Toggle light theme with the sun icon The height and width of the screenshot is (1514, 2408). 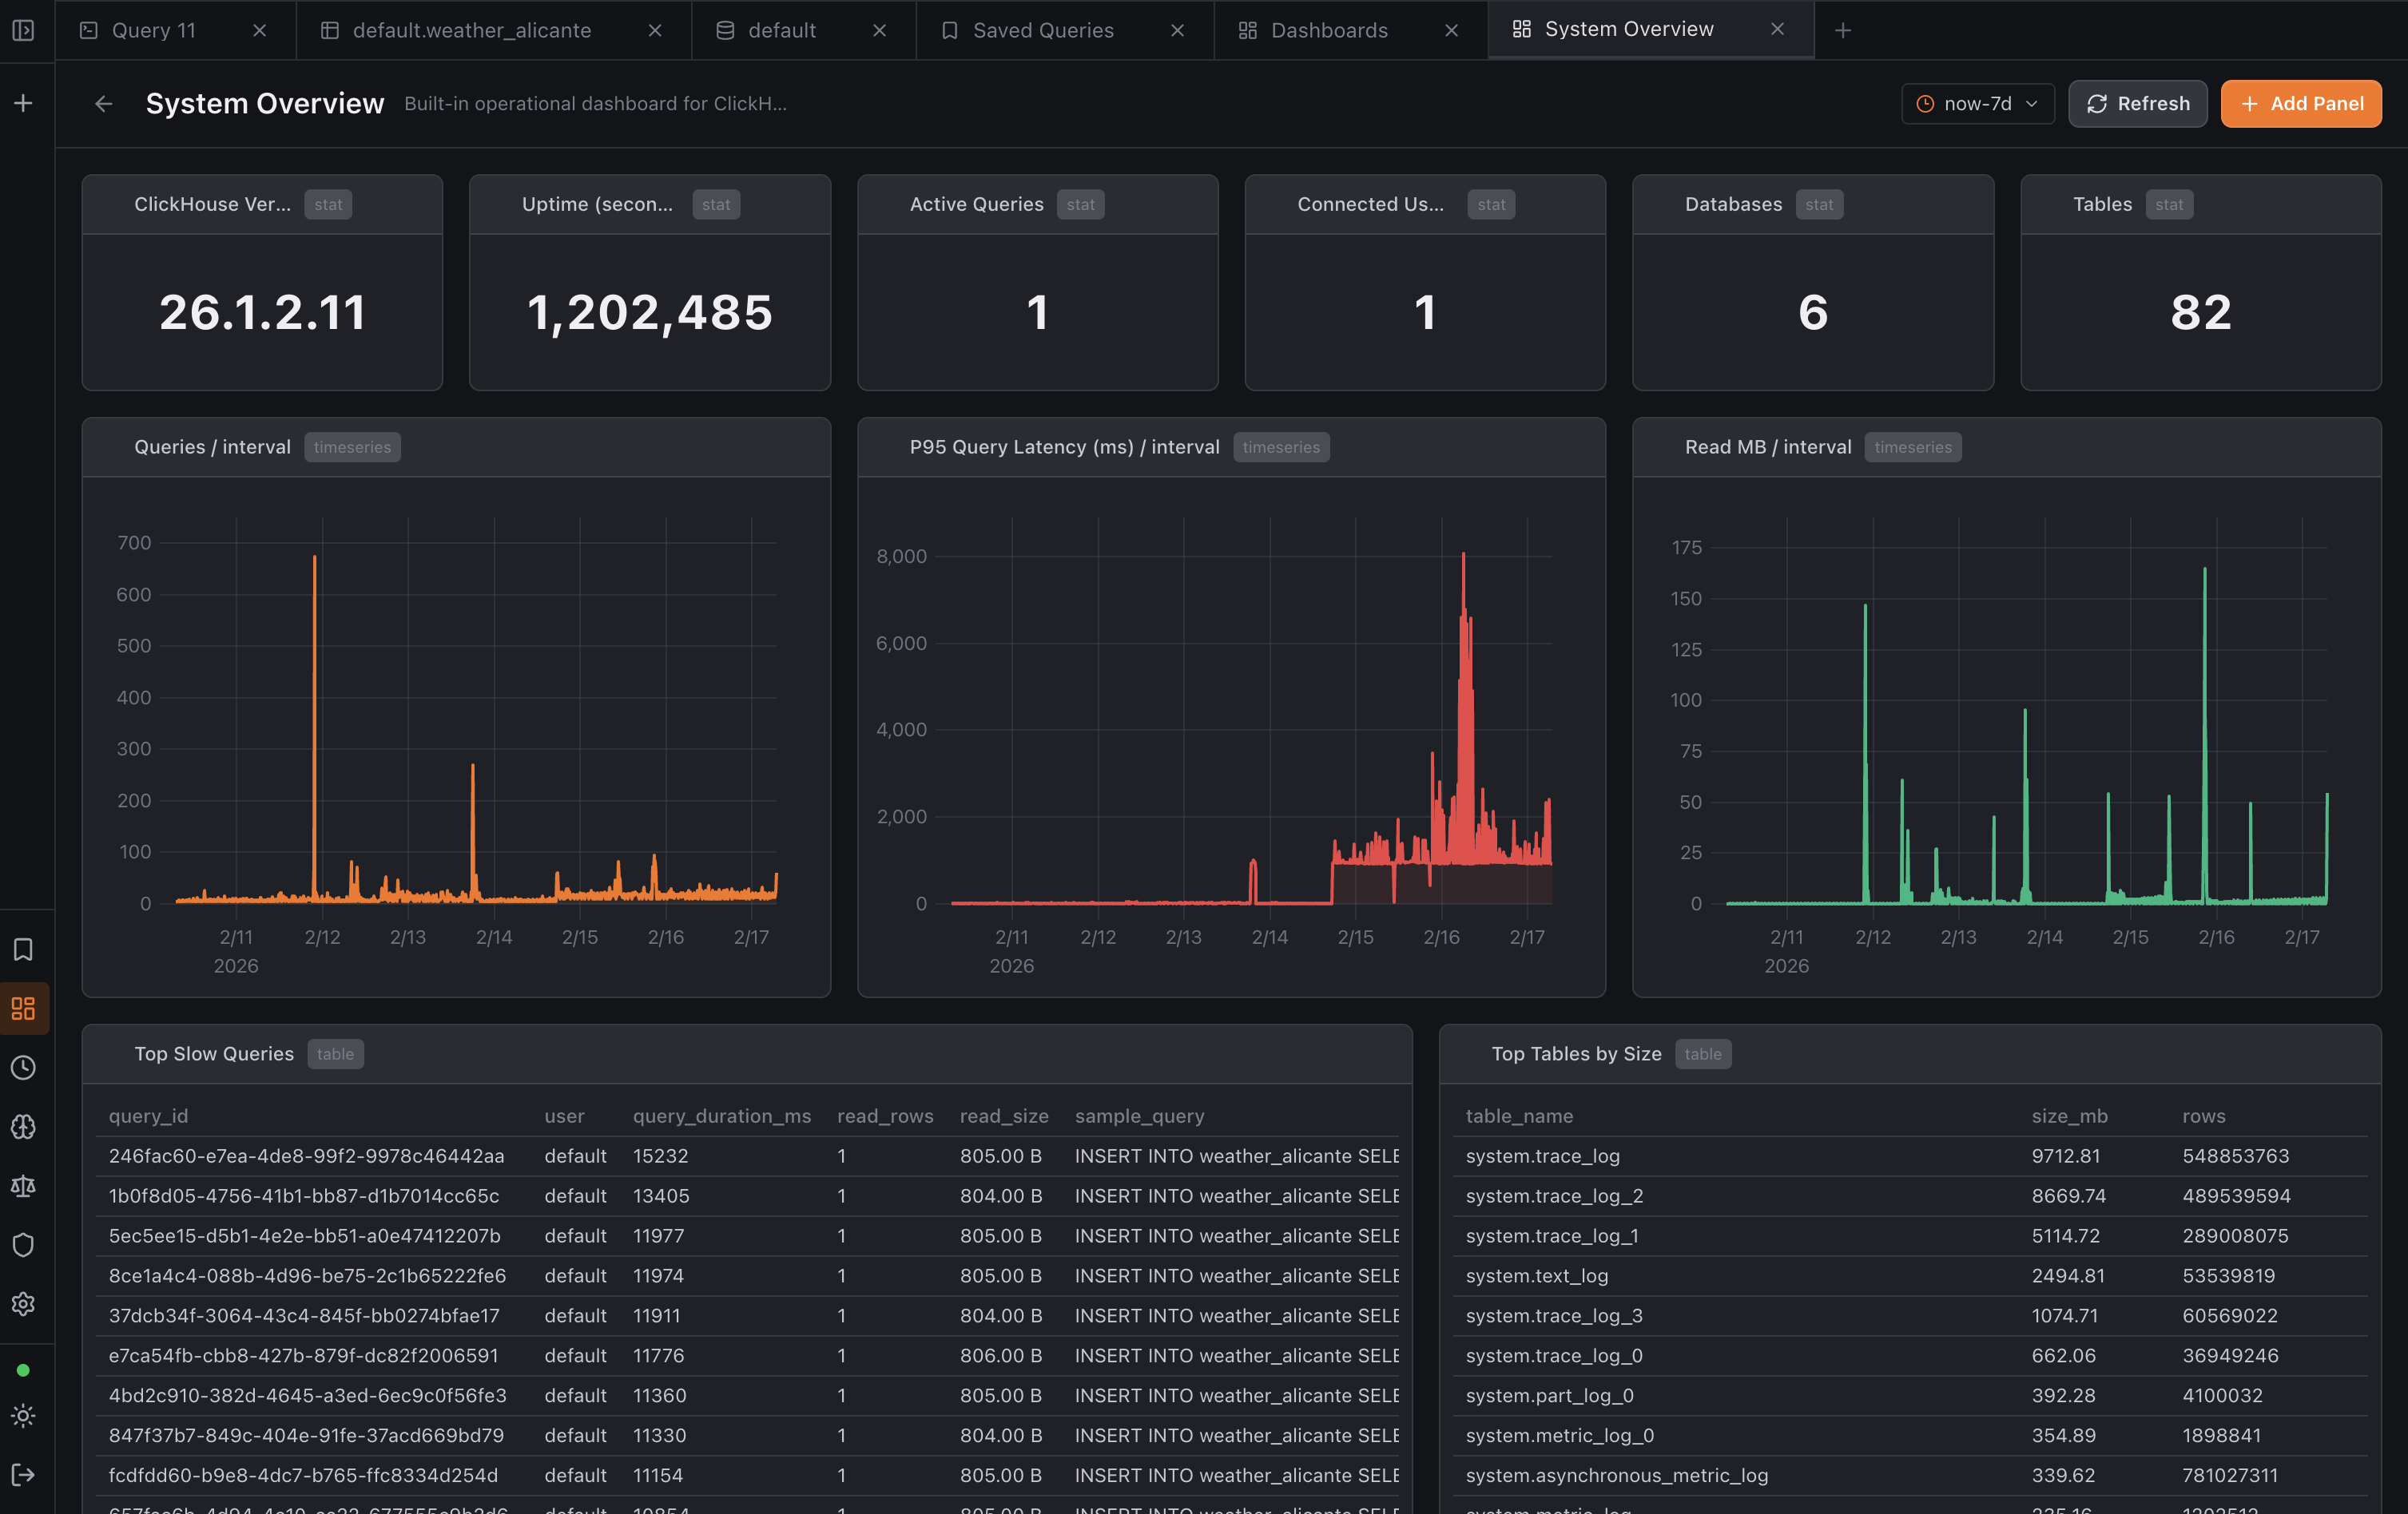click(x=24, y=1415)
